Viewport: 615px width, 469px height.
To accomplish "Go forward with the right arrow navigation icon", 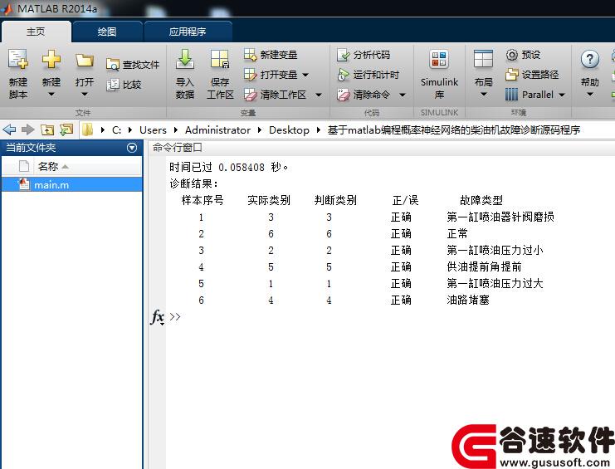I will click(28, 129).
